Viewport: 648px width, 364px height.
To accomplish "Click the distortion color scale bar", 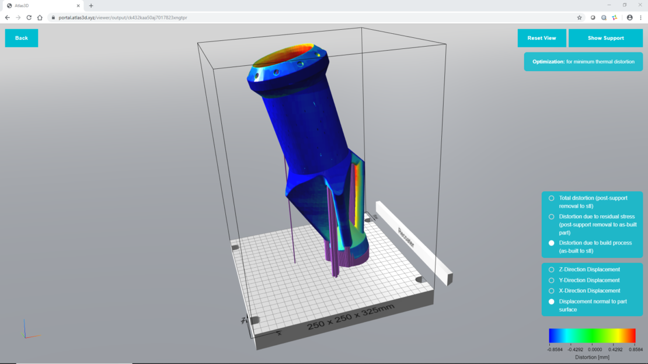I will coord(592,335).
